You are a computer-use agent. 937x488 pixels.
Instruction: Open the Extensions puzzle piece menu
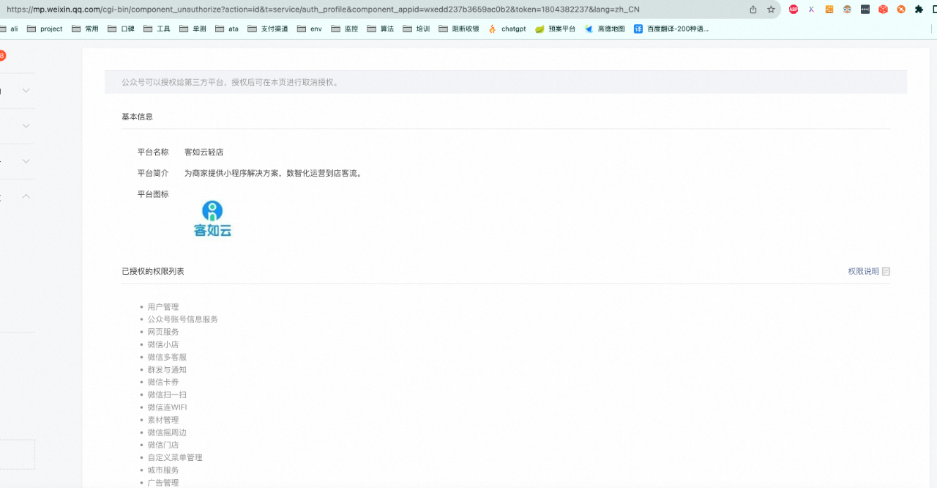coord(919,10)
